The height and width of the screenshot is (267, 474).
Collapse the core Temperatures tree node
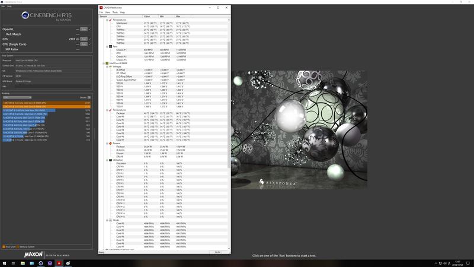pyautogui.click(x=107, y=110)
